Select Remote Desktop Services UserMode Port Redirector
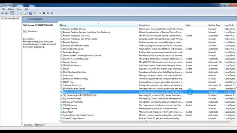The width and height of the screenshot is (237, 133). click(x=87, y=32)
